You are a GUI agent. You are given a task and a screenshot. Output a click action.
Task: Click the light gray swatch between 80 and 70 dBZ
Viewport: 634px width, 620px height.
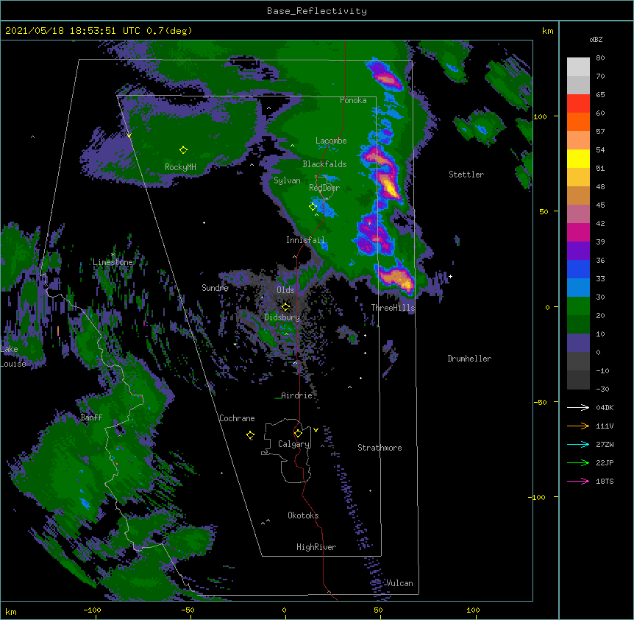coord(578,67)
